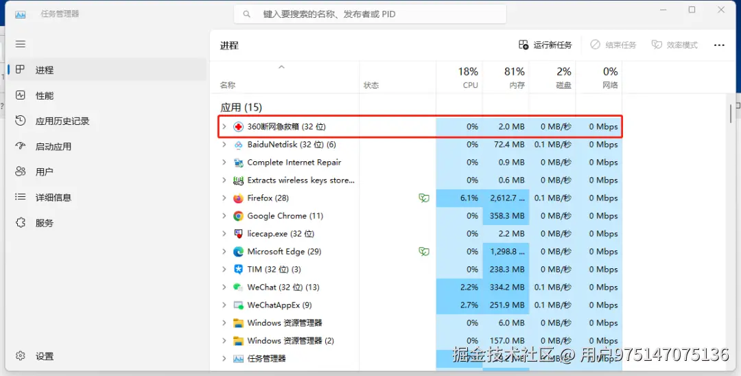
Task: Open the 服务 tab
Action: click(x=107, y=223)
